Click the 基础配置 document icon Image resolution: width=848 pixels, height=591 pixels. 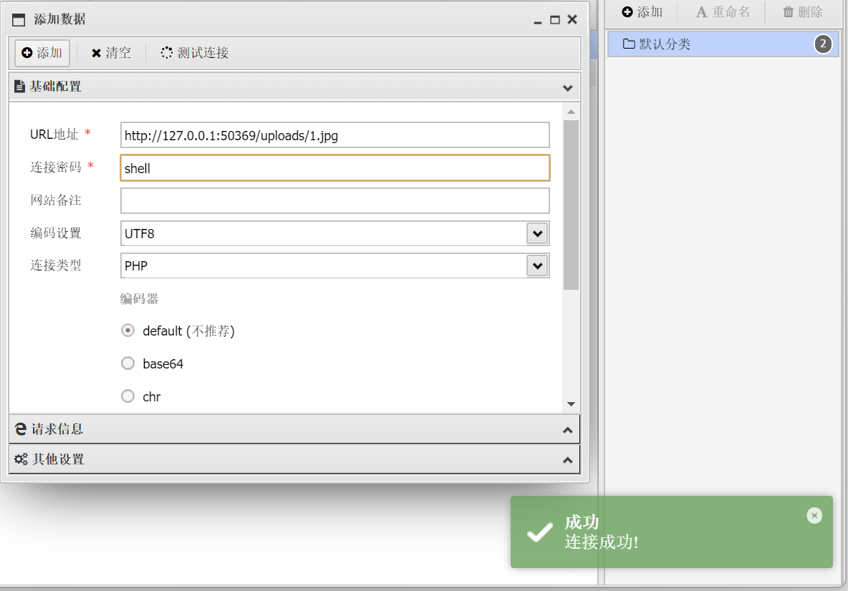tap(19, 87)
